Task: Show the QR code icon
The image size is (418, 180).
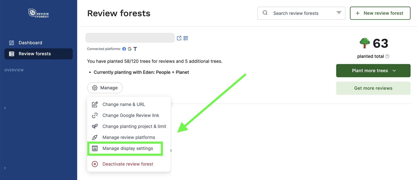Action: click(186, 38)
